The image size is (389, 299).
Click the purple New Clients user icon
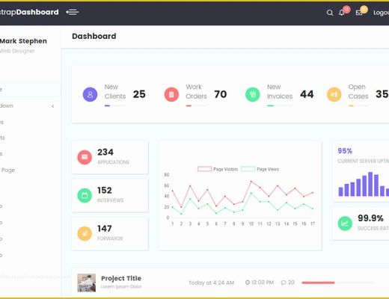coord(90,94)
